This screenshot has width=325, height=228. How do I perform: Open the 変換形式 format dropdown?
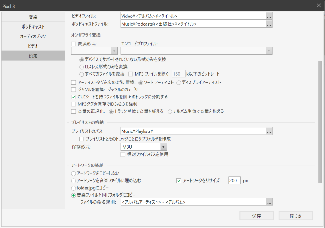pyautogui.click(x=94, y=51)
